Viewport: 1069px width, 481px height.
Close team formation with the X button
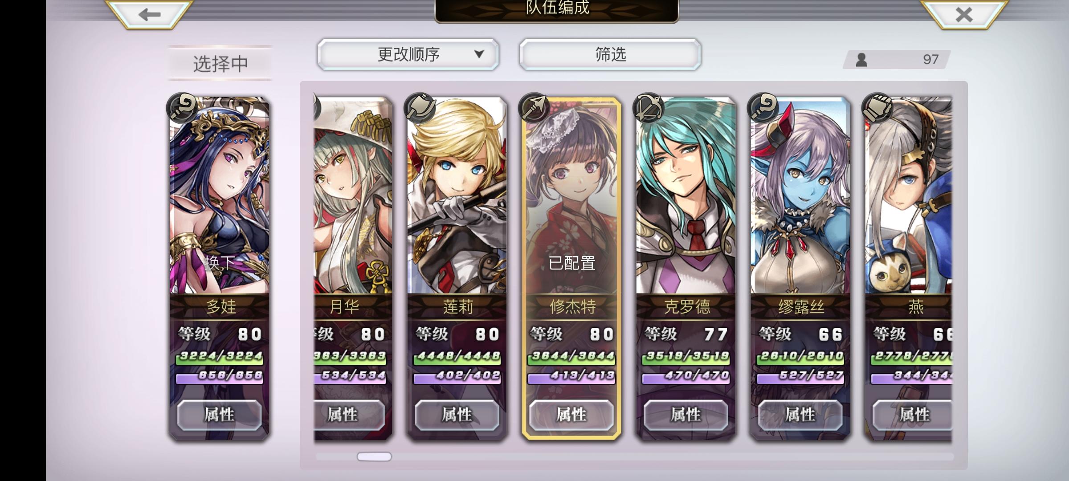coord(963,14)
